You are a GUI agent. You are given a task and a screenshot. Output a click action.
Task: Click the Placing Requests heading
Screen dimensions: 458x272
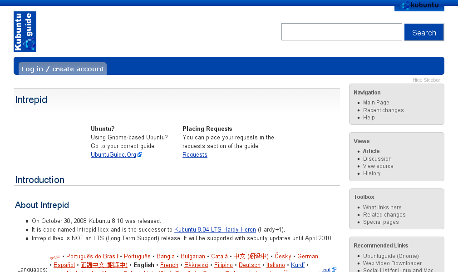point(207,129)
